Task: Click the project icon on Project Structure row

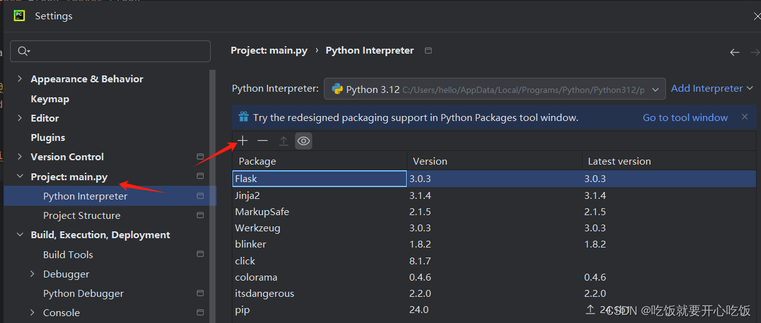Action: coord(200,215)
